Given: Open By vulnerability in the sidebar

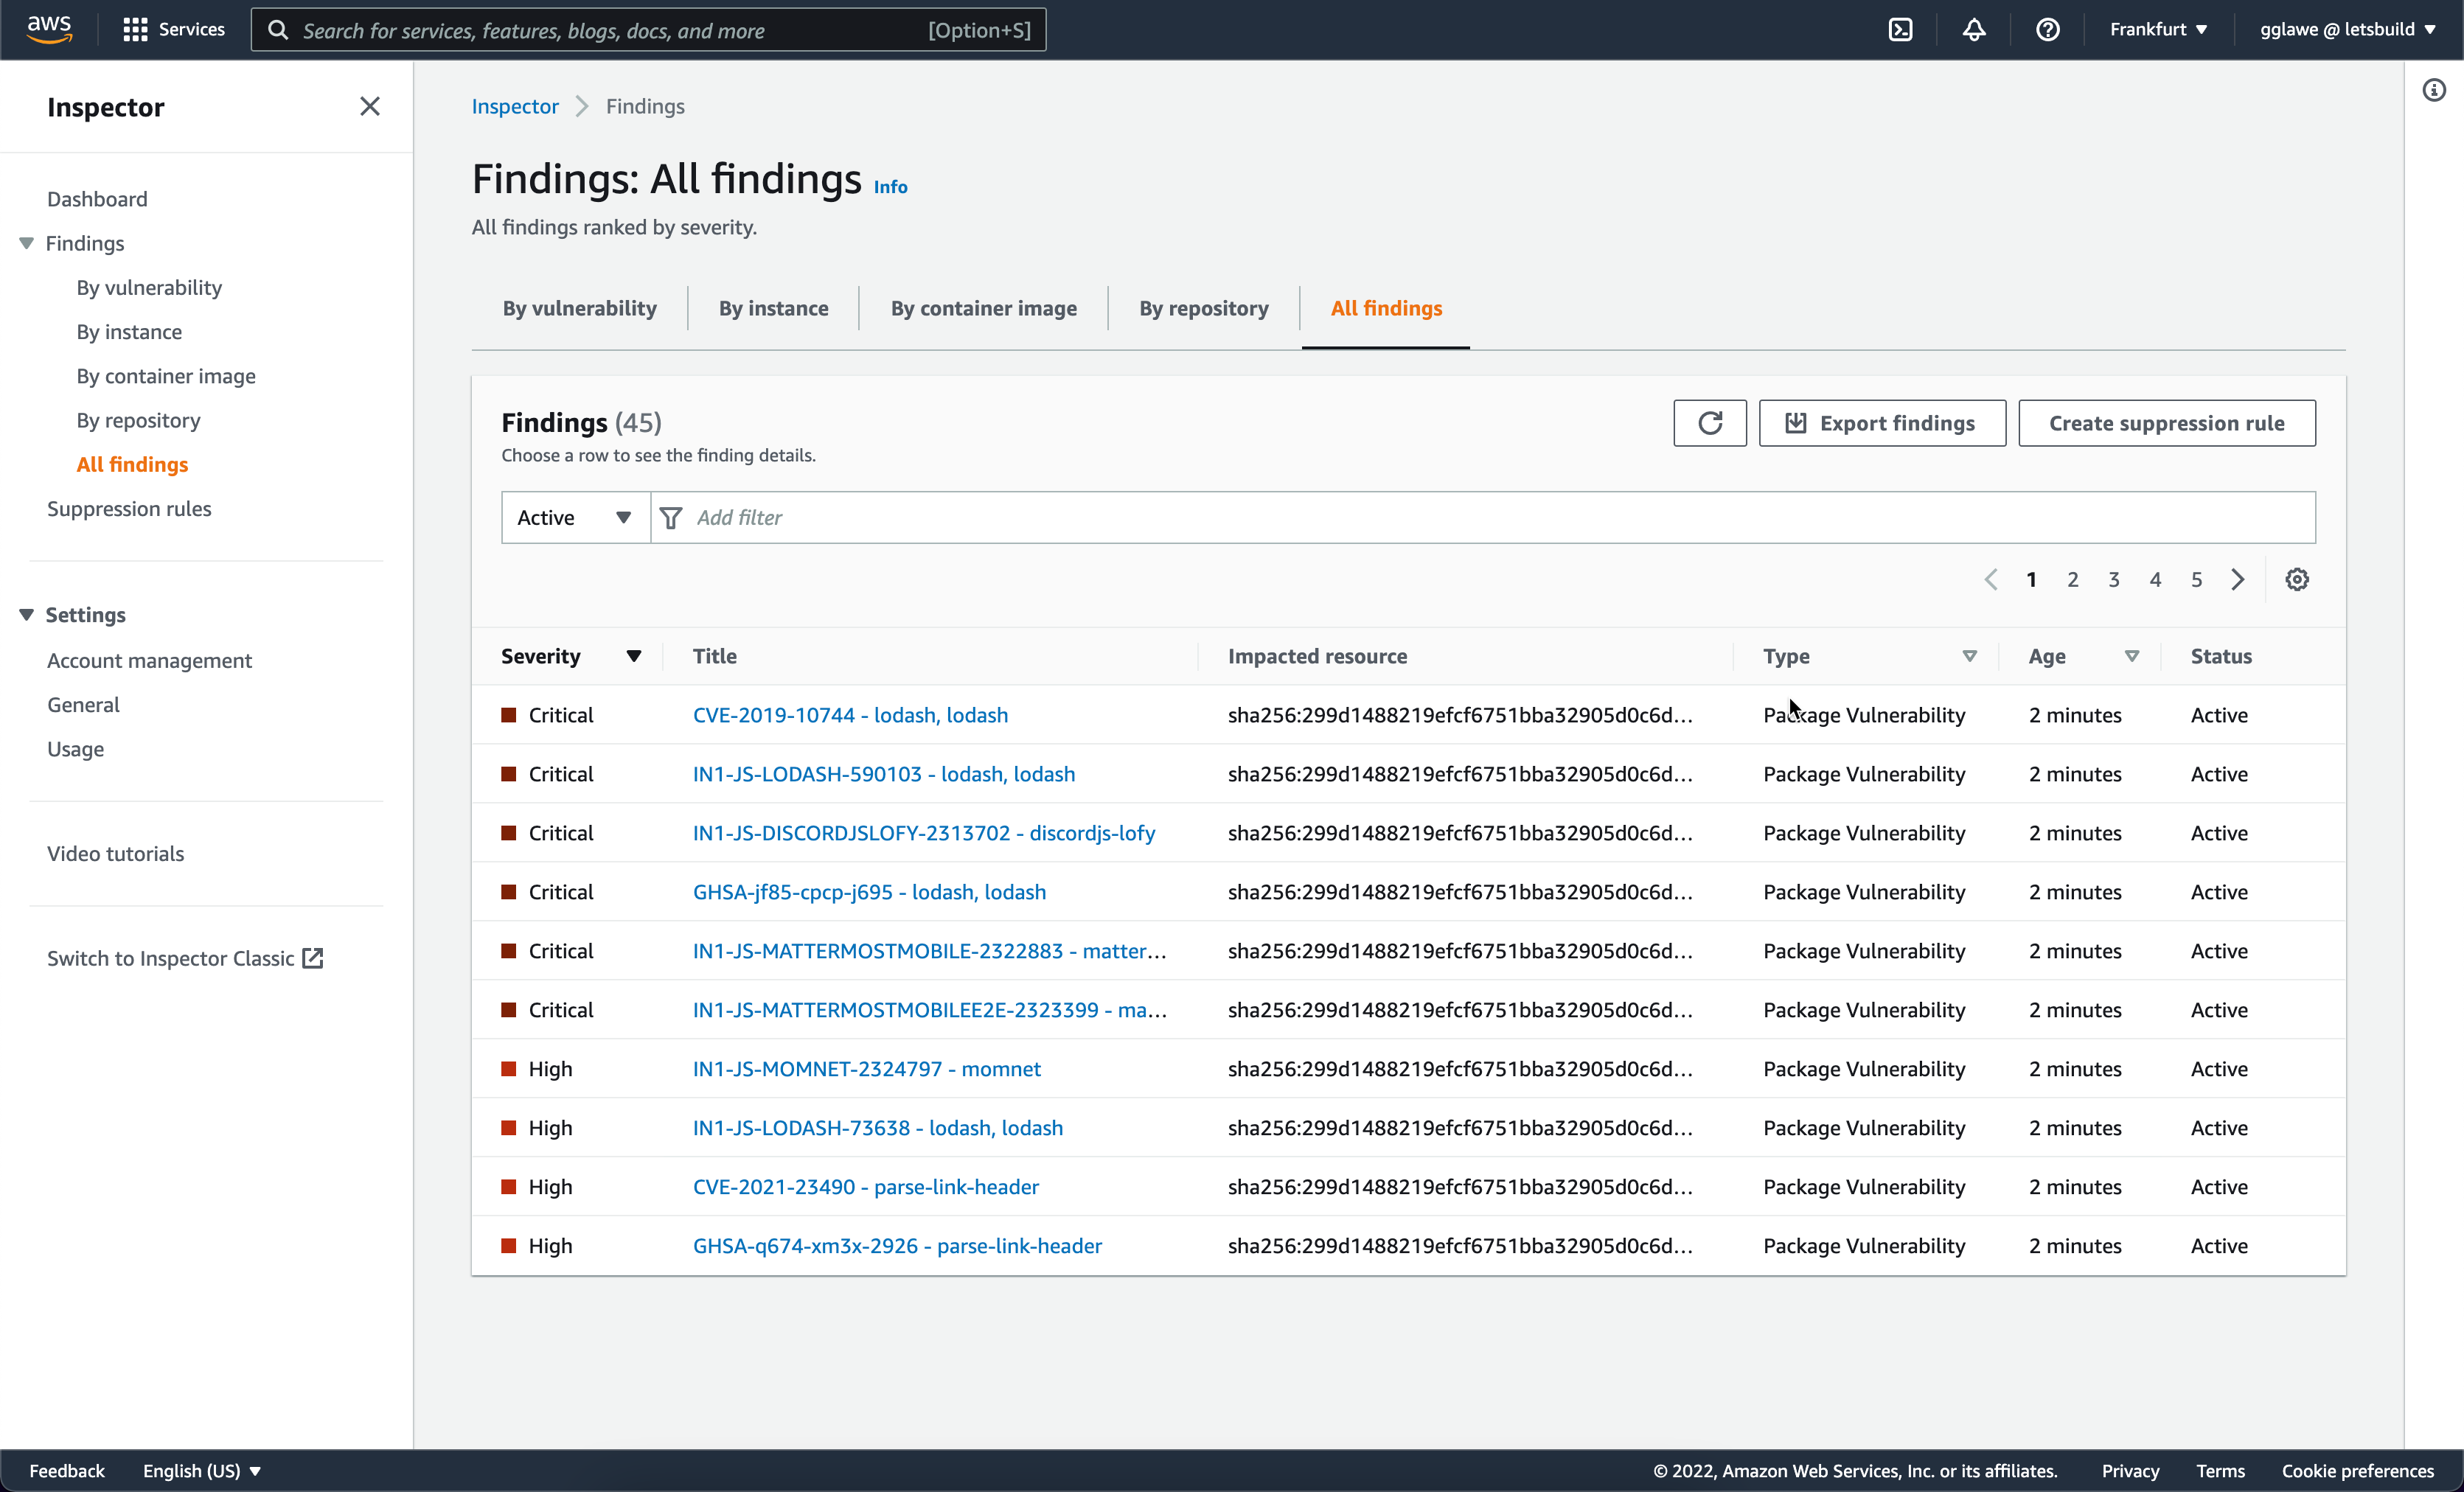Looking at the screenshot, I should pyautogui.click(x=149, y=288).
